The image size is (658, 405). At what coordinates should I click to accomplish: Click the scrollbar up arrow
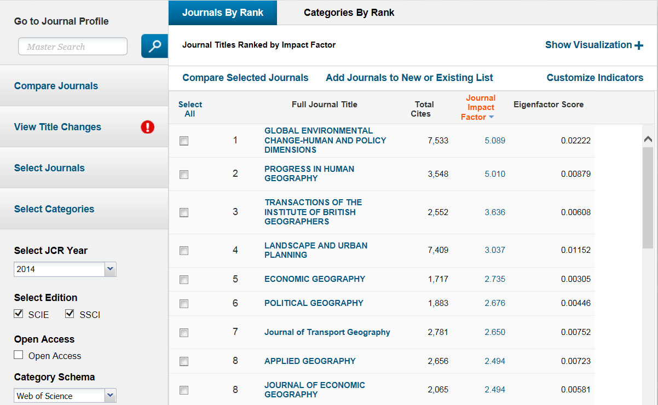point(648,140)
